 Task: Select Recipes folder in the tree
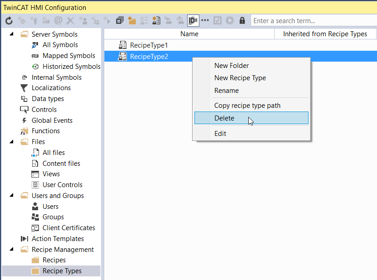coord(54,260)
